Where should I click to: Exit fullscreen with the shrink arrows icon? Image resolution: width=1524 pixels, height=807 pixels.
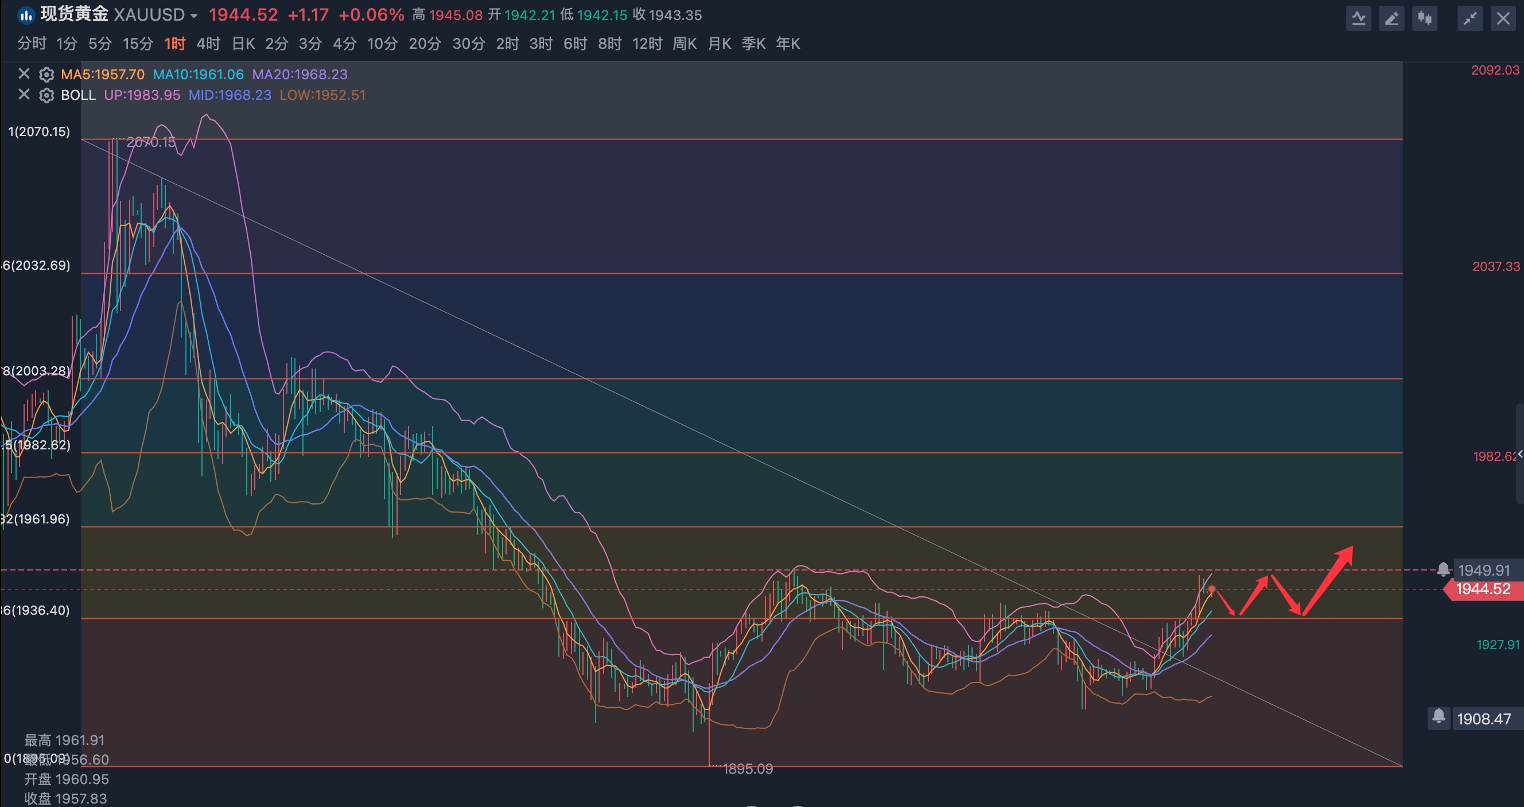click(x=1469, y=18)
